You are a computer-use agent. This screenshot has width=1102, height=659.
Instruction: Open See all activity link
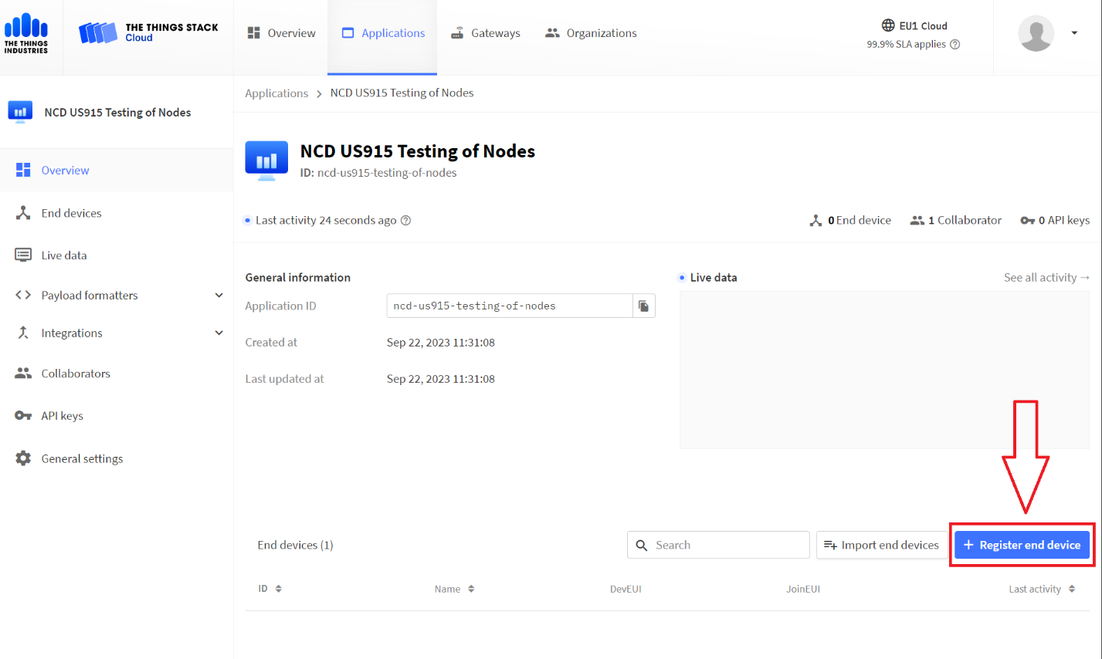pos(1046,277)
